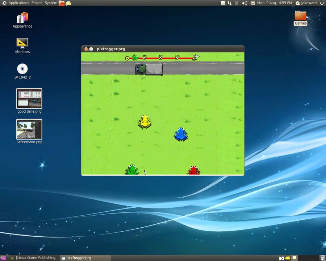
Task: Open the jakeward user status menu
Action: 306,3
